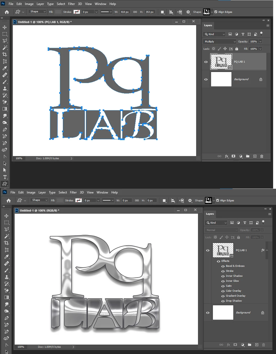This screenshot has width=276, height=354.
Task: Click the Layers tab in top panel
Action: pos(208,25)
